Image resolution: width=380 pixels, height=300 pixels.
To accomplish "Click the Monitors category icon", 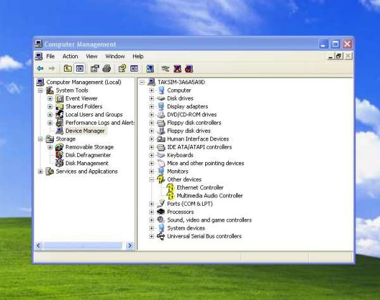I will click(161, 172).
